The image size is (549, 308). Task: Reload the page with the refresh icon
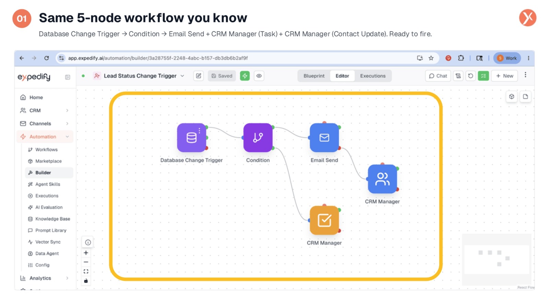coord(46,58)
